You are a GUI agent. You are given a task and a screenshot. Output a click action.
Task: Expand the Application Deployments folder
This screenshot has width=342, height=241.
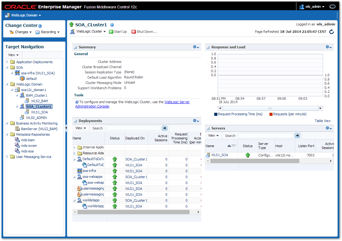coord(7,62)
